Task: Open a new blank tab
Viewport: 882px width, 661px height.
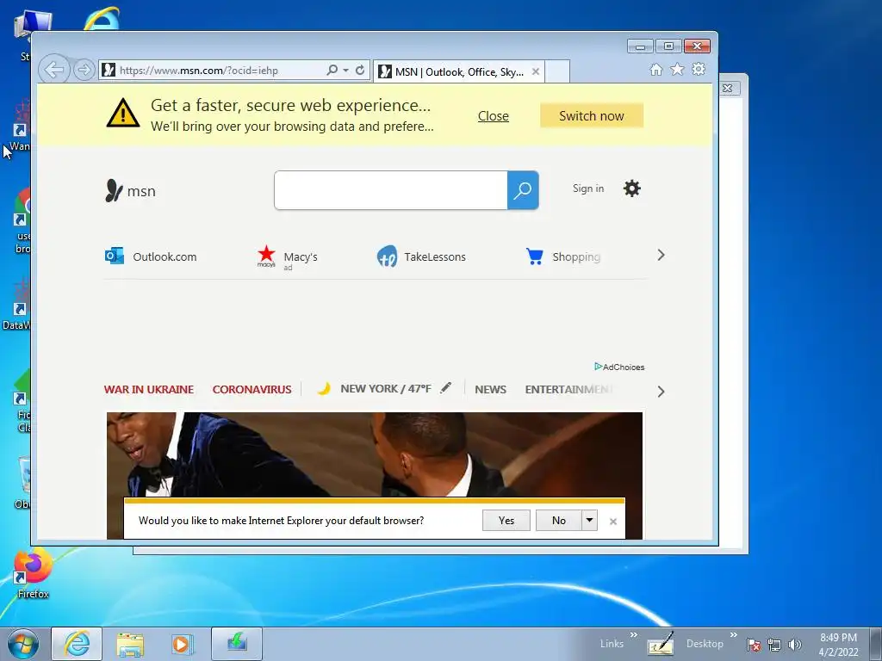Action: coord(557,72)
